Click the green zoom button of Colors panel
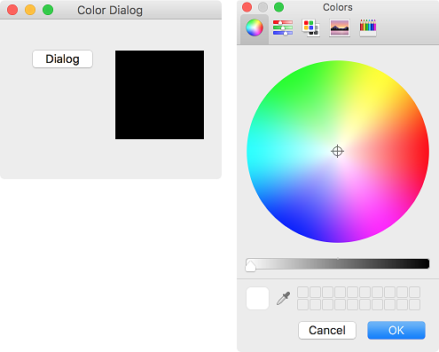The height and width of the screenshot is (352, 439). (278, 7)
